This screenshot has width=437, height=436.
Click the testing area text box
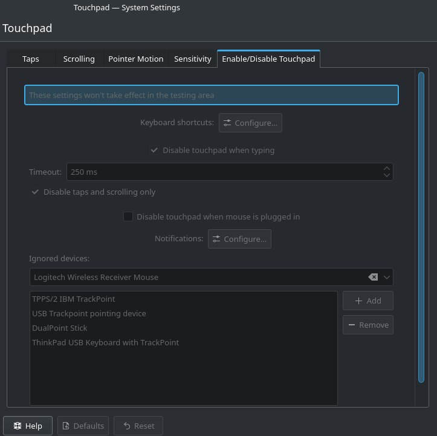point(212,95)
